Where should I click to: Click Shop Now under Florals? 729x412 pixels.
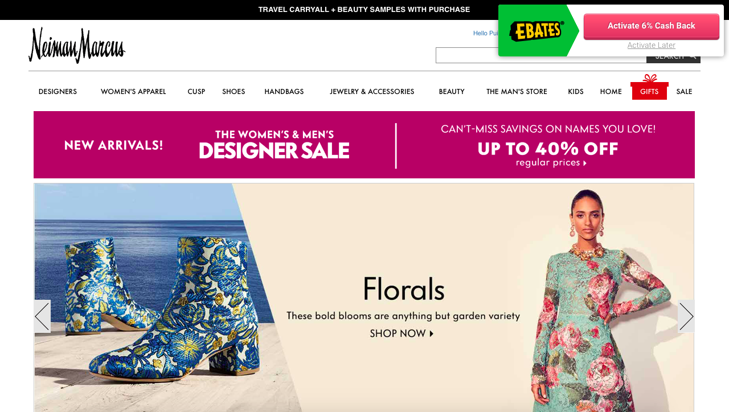(402, 333)
